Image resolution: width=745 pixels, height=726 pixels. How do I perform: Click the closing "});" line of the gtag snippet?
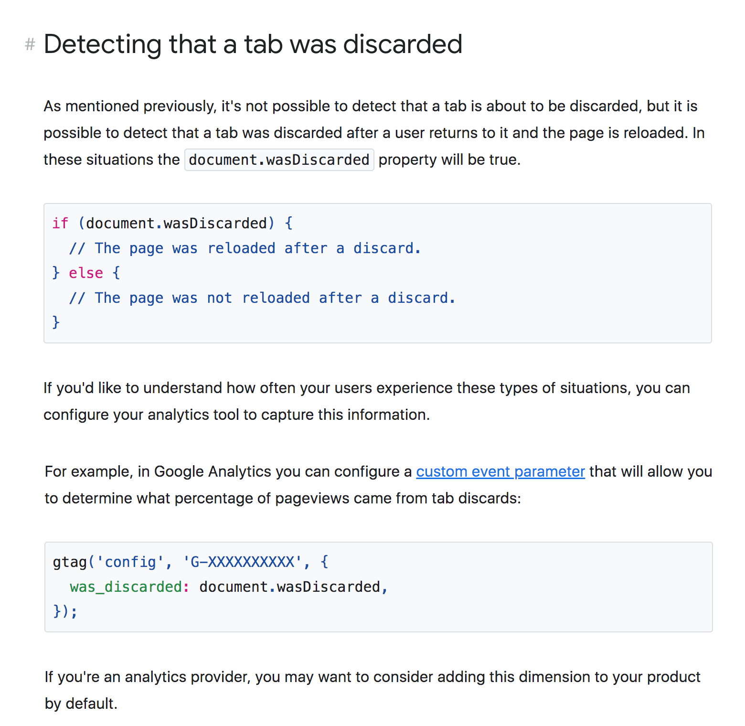click(65, 611)
